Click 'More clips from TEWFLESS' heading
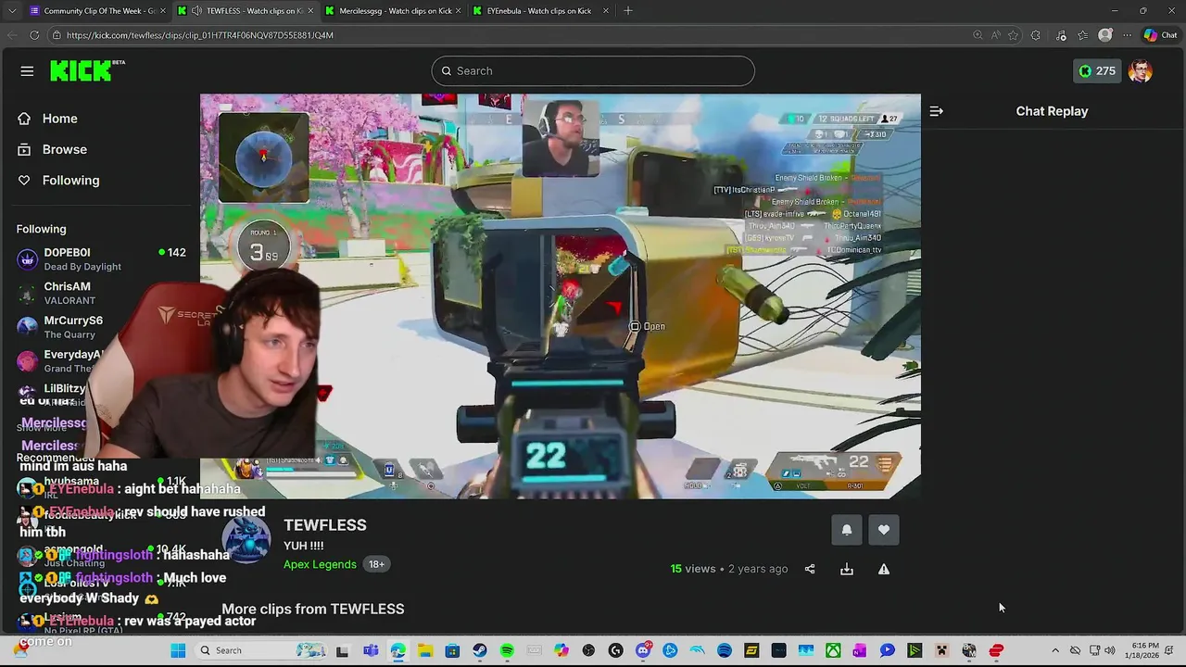The height and width of the screenshot is (667, 1186). (313, 609)
